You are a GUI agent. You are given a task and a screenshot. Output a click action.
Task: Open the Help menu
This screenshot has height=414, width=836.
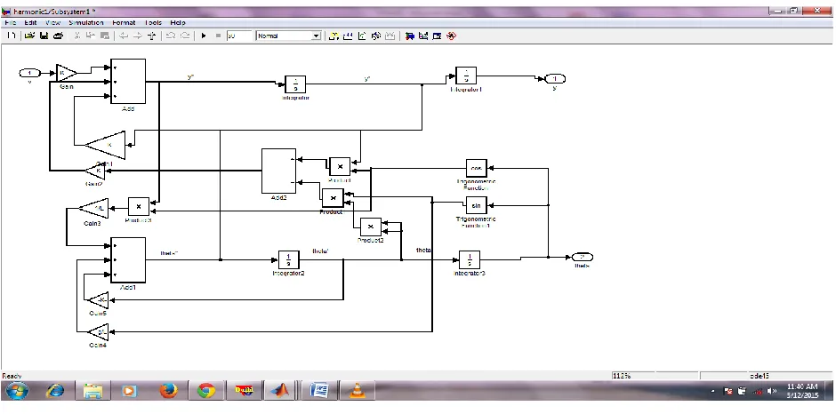[x=178, y=22]
